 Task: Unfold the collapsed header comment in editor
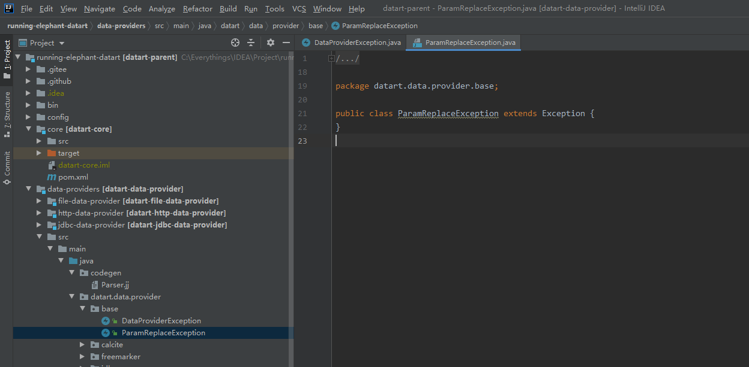pyautogui.click(x=331, y=58)
